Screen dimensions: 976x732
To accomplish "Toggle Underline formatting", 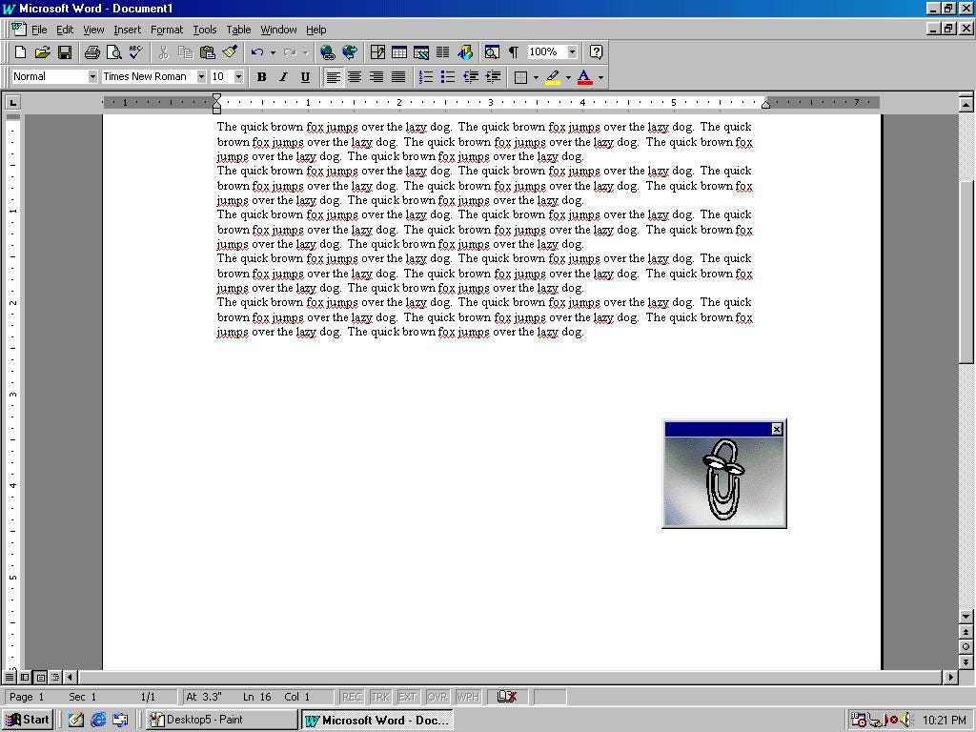I will click(305, 76).
